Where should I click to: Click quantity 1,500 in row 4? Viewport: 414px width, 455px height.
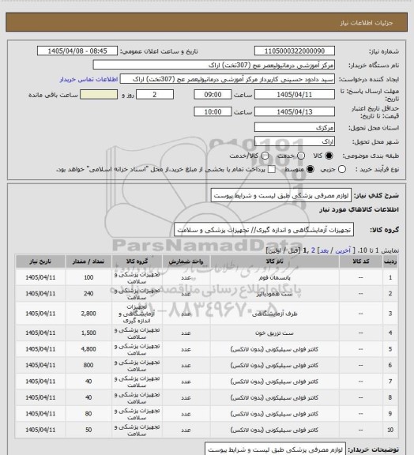tap(88, 333)
